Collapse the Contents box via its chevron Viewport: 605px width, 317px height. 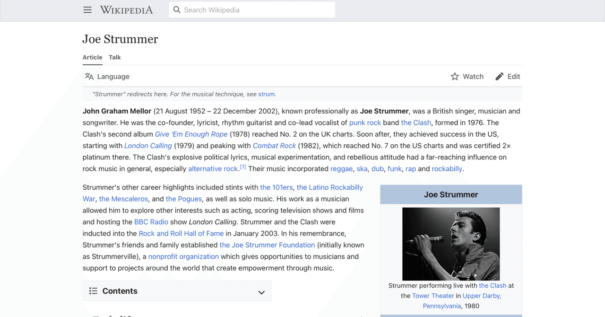click(x=261, y=291)
